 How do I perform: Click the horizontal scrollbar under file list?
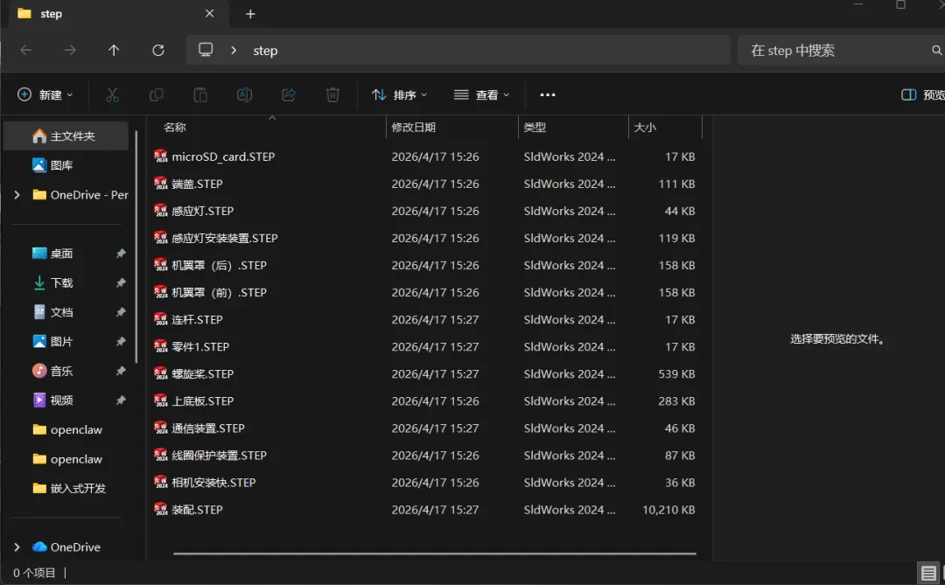[x=435, y=553]
